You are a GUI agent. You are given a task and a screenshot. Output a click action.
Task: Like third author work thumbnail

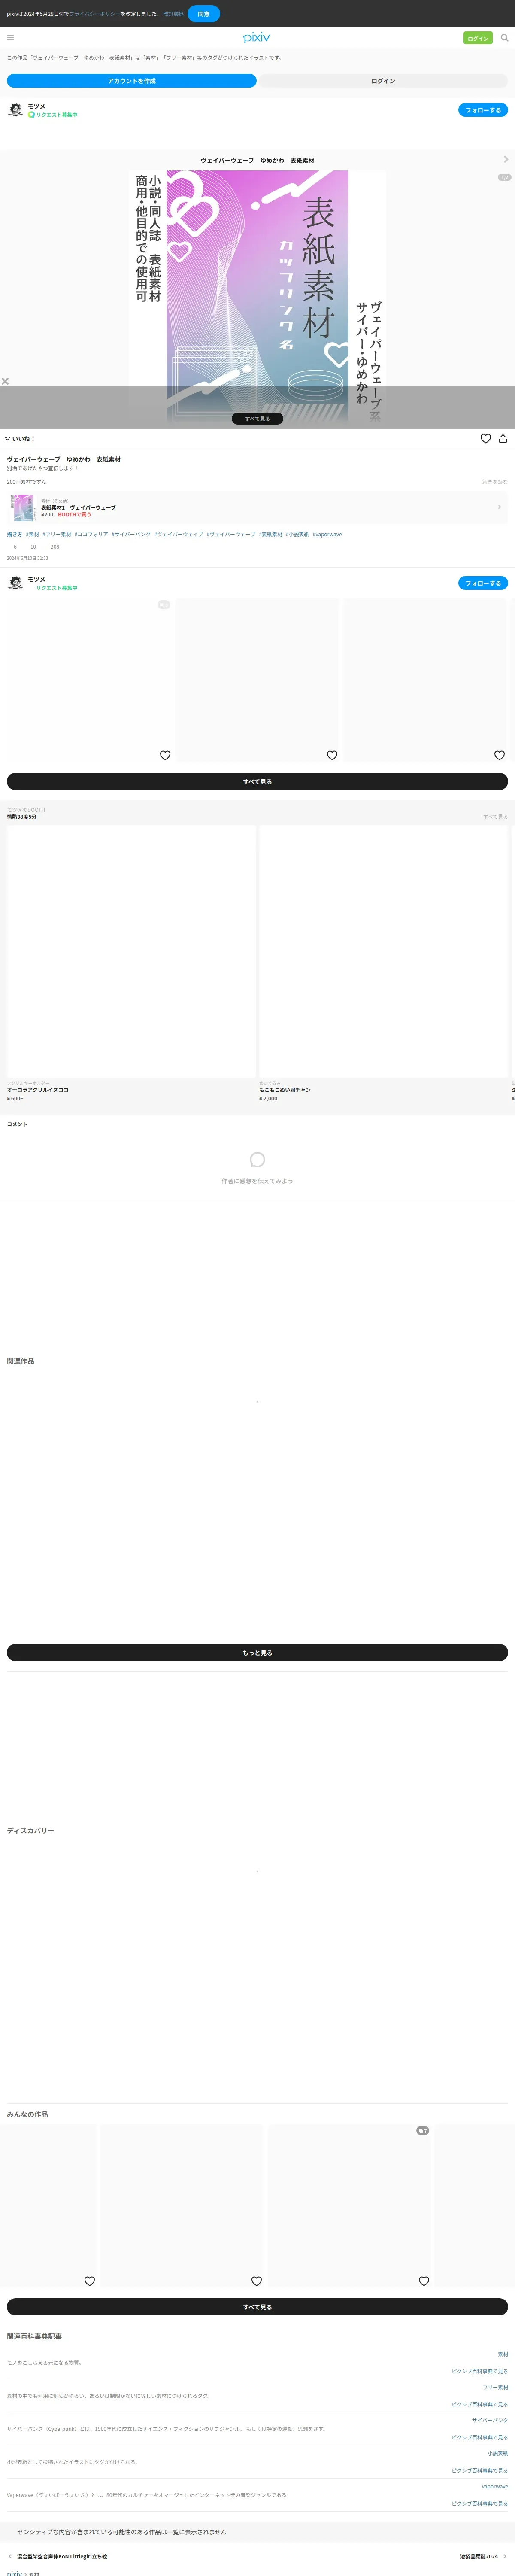(x=499, y=755)
